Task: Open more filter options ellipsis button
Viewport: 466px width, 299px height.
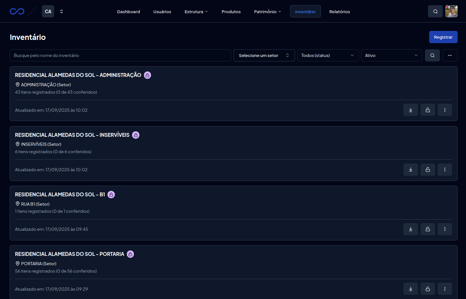Action: [450, 55]
